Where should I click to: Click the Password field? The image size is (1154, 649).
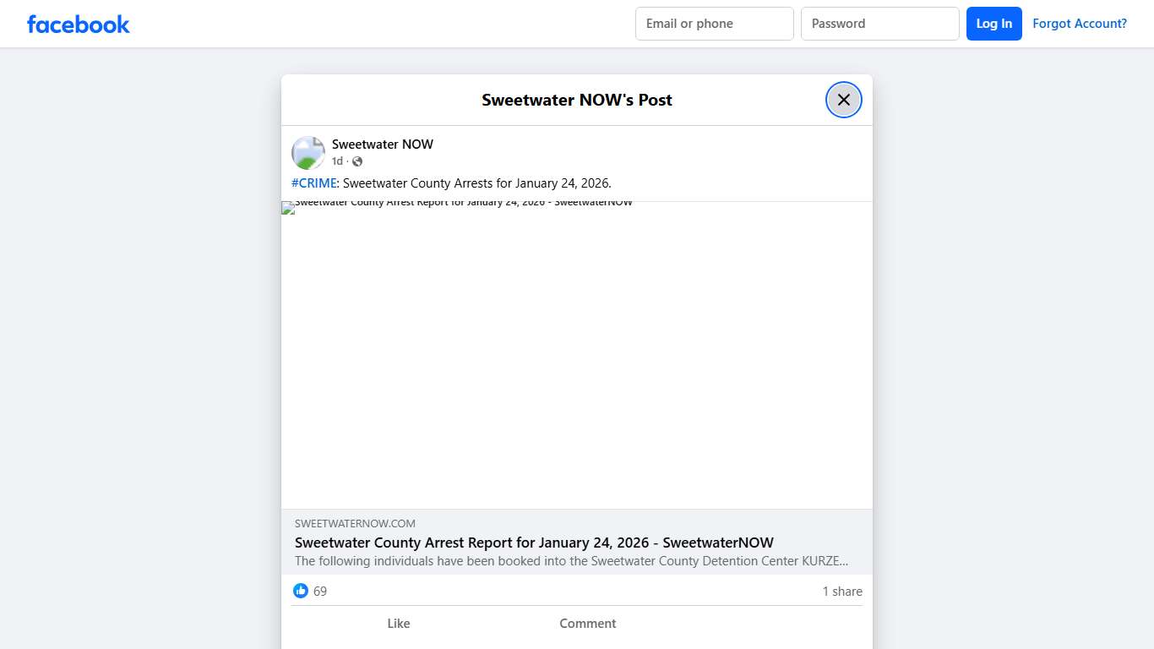[x=879, y=24]
